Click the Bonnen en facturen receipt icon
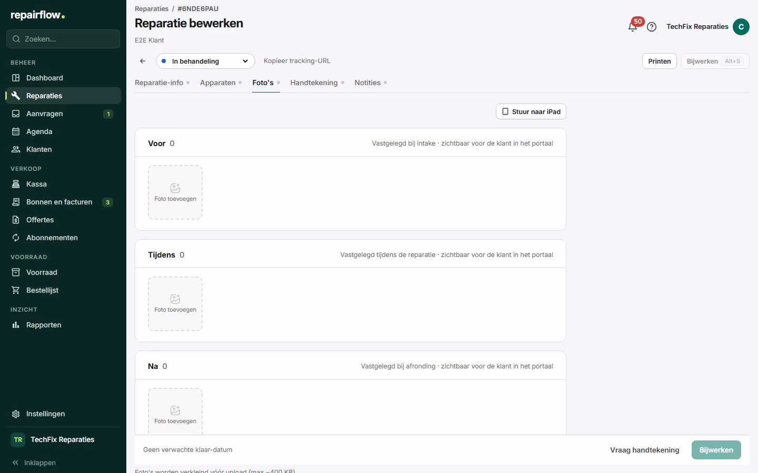The width and height of the screenshot is (758, 473). (16, 202)
